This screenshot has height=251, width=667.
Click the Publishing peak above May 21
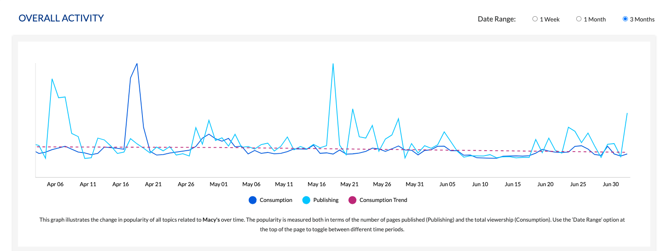(x=352, y=109)
